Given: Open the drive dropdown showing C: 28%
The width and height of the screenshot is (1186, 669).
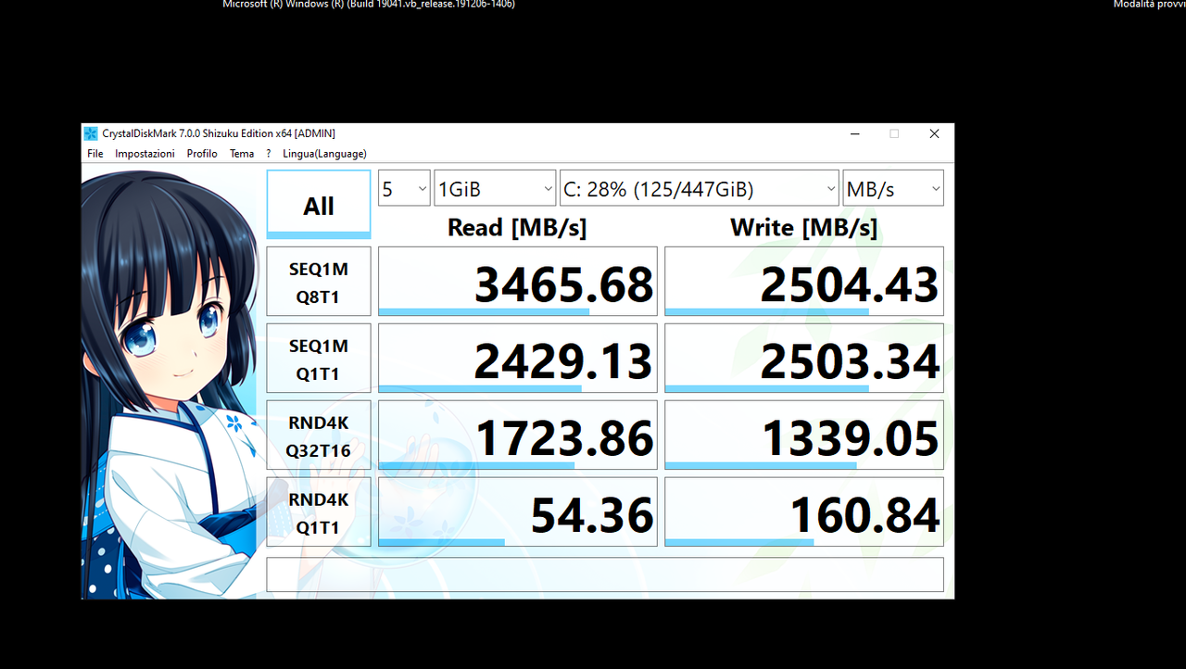Looking at the screenshot, I should point(700,188).
